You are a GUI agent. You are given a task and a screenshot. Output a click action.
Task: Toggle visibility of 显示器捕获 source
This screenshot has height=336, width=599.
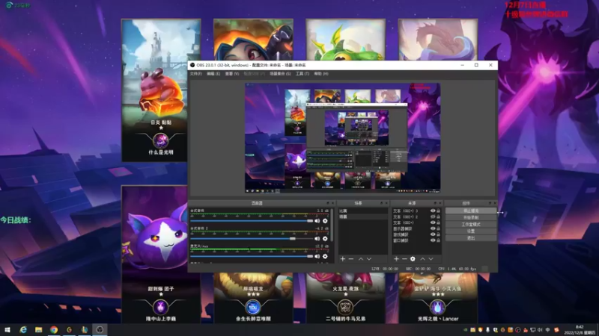coord(433,228)
